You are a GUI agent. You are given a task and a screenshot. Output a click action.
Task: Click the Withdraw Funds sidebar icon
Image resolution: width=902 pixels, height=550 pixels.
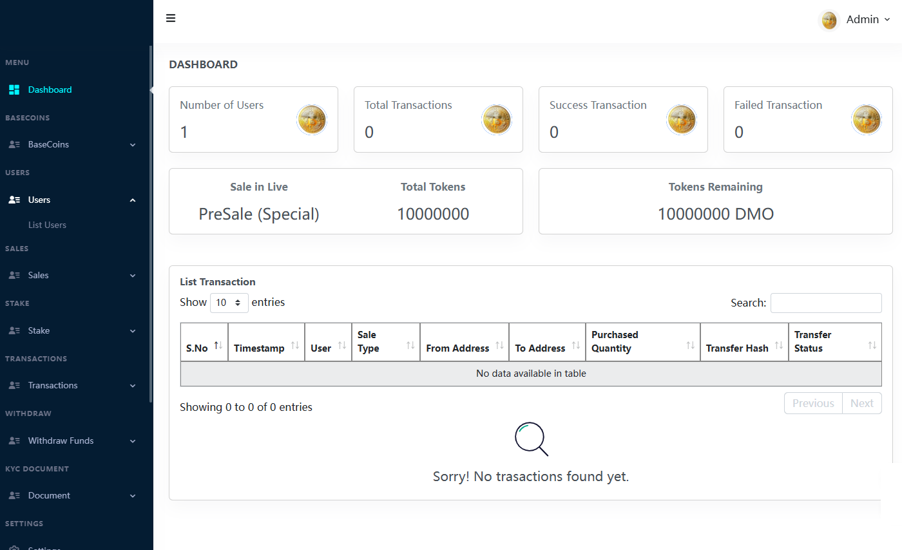click(x=14, y=441)
